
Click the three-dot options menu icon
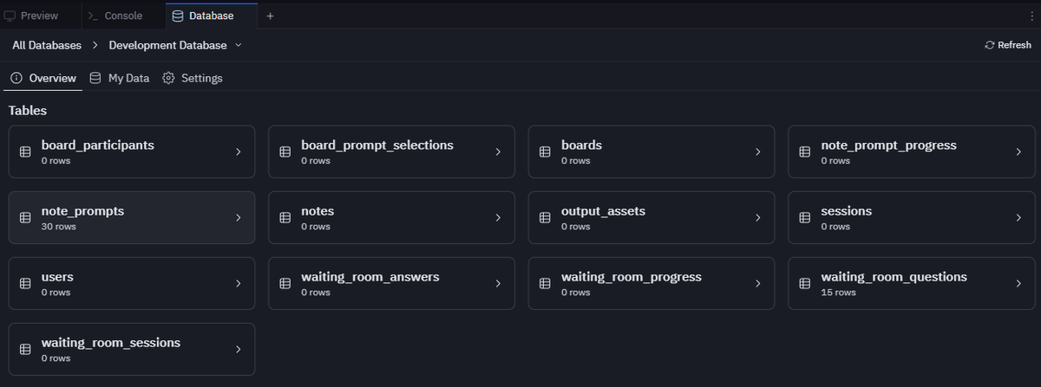click(x=1030, y=16)
